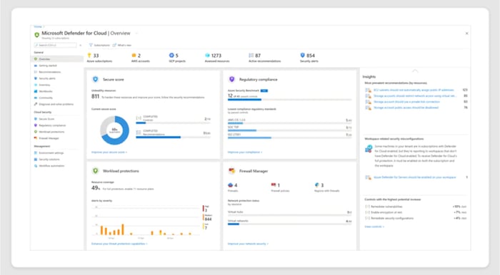Click the Security solutions sidebar icon
This screenshot has width=500, height=275.
pyautogui.click(x=36, y=160)
